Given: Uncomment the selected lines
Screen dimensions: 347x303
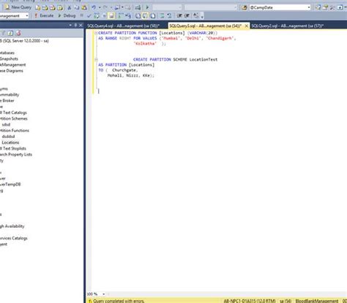Looking at the screenshot, I should 169,16.
